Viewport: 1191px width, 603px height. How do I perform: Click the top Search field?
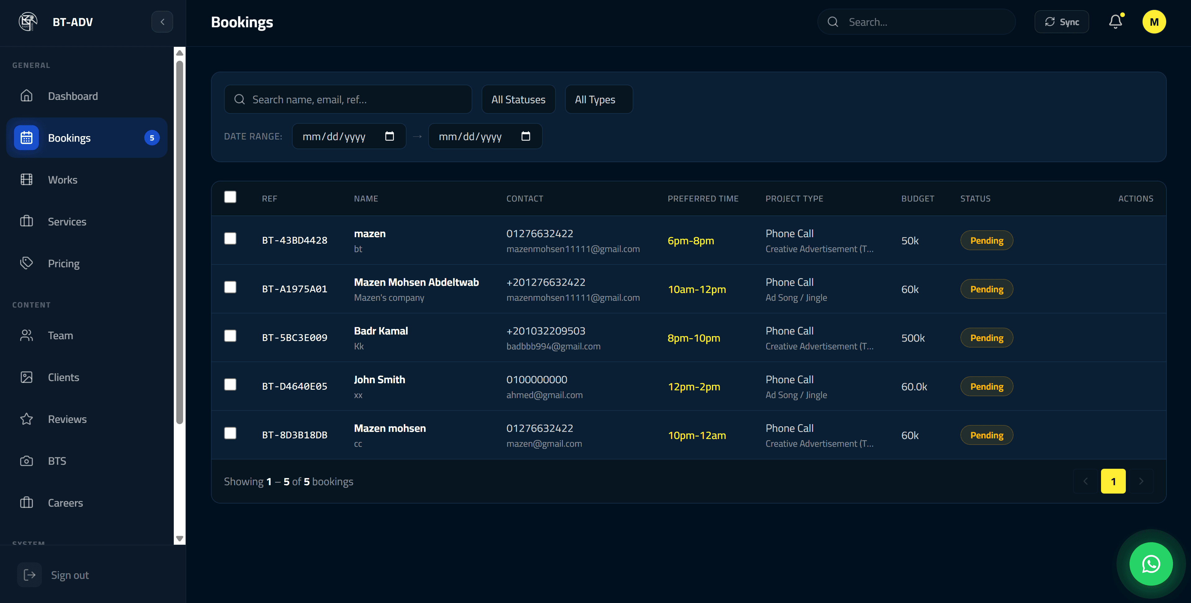[916, 22]
